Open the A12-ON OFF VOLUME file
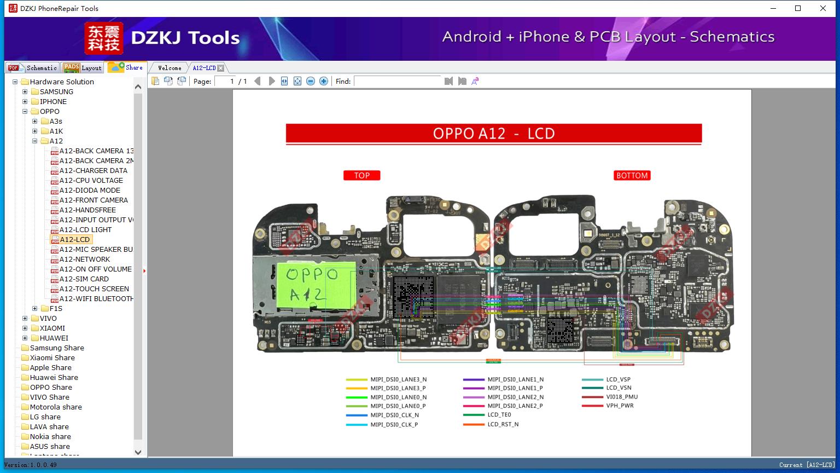The height and width of the screenshot is (473, 840). pos(96,269)
